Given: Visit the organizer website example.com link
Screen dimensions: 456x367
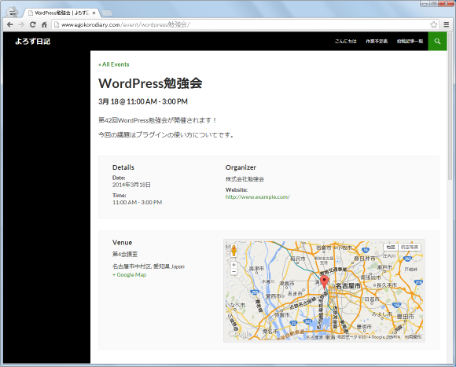Looking at the screenshot, I should (x=258, y=197).
